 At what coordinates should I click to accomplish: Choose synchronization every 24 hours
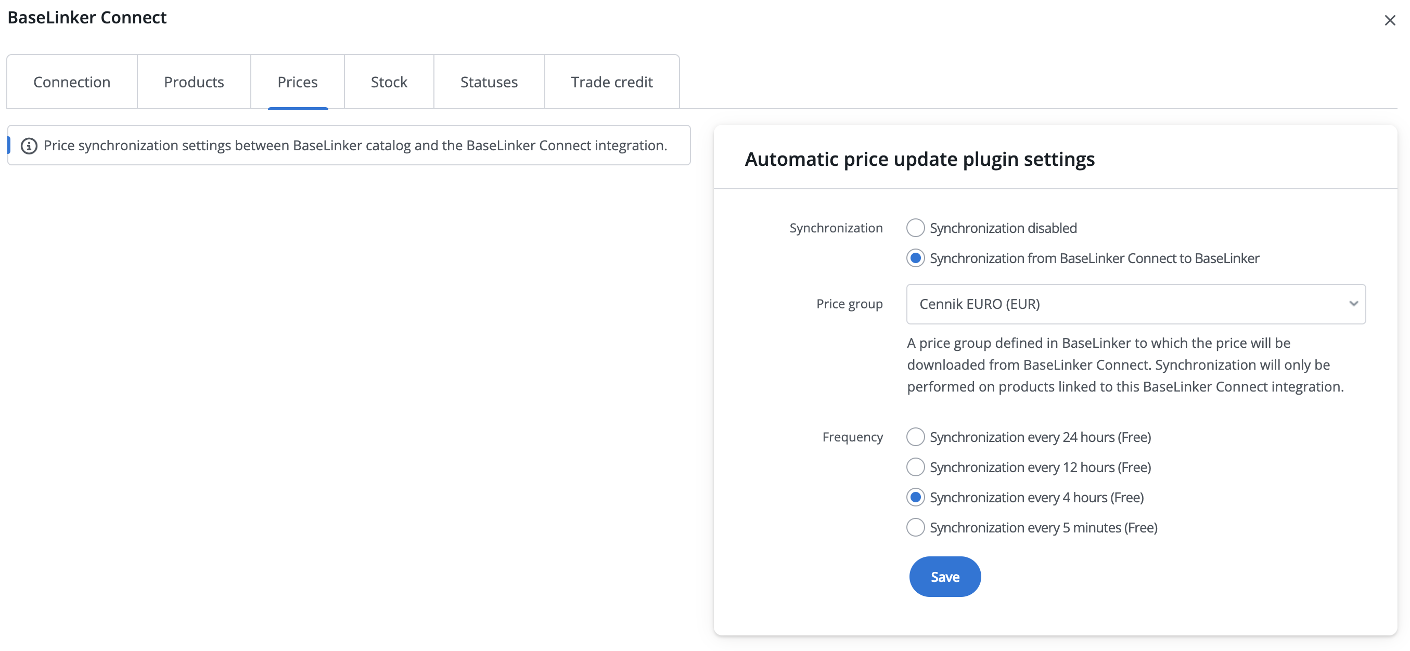(915, 437)
